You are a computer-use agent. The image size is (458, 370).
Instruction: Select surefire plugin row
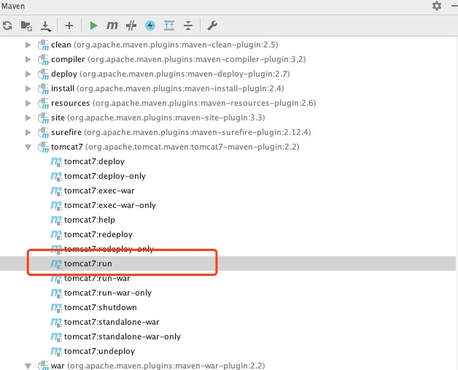coord(174,132)
